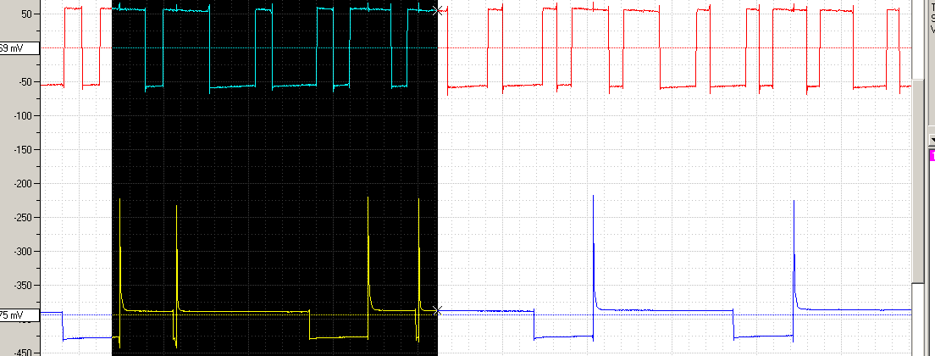Select the magenta channel item in right panel
This screenshot has width=935, height=356.
[x=932, y=155]
